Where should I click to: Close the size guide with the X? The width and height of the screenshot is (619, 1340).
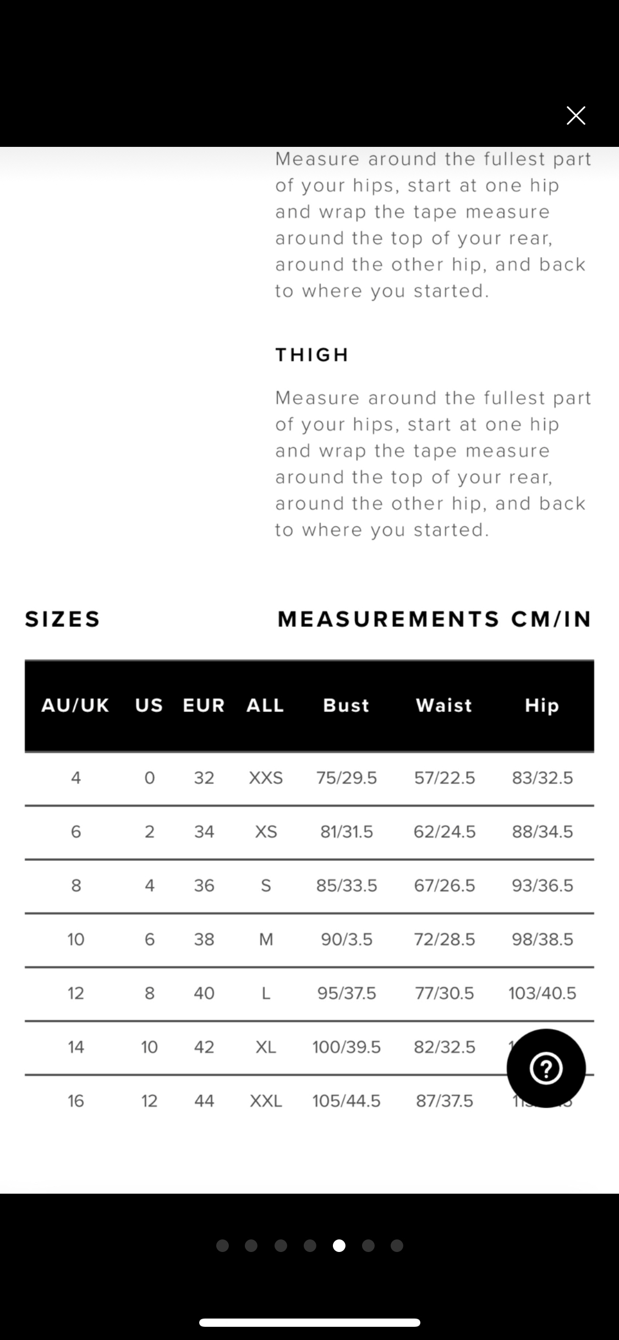coord(576,116)
